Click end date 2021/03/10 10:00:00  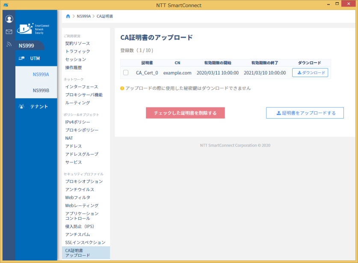265,73
